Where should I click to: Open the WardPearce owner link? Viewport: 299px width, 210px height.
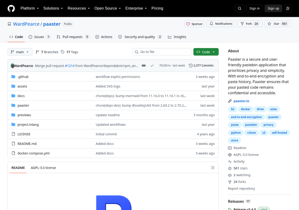(26, 24)
